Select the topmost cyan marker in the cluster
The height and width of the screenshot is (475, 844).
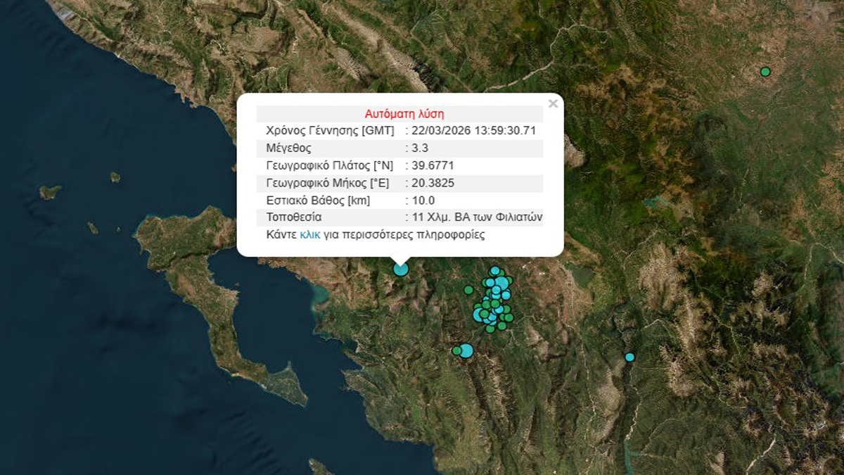pos(495,271)
